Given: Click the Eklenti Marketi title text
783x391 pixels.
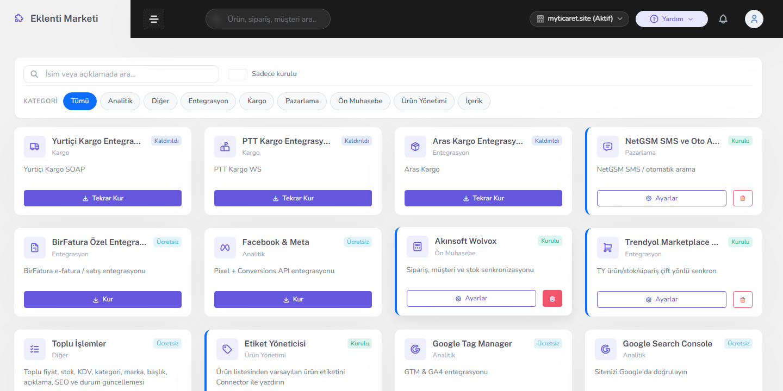Looking at the screenshot, I should [64, 18].
